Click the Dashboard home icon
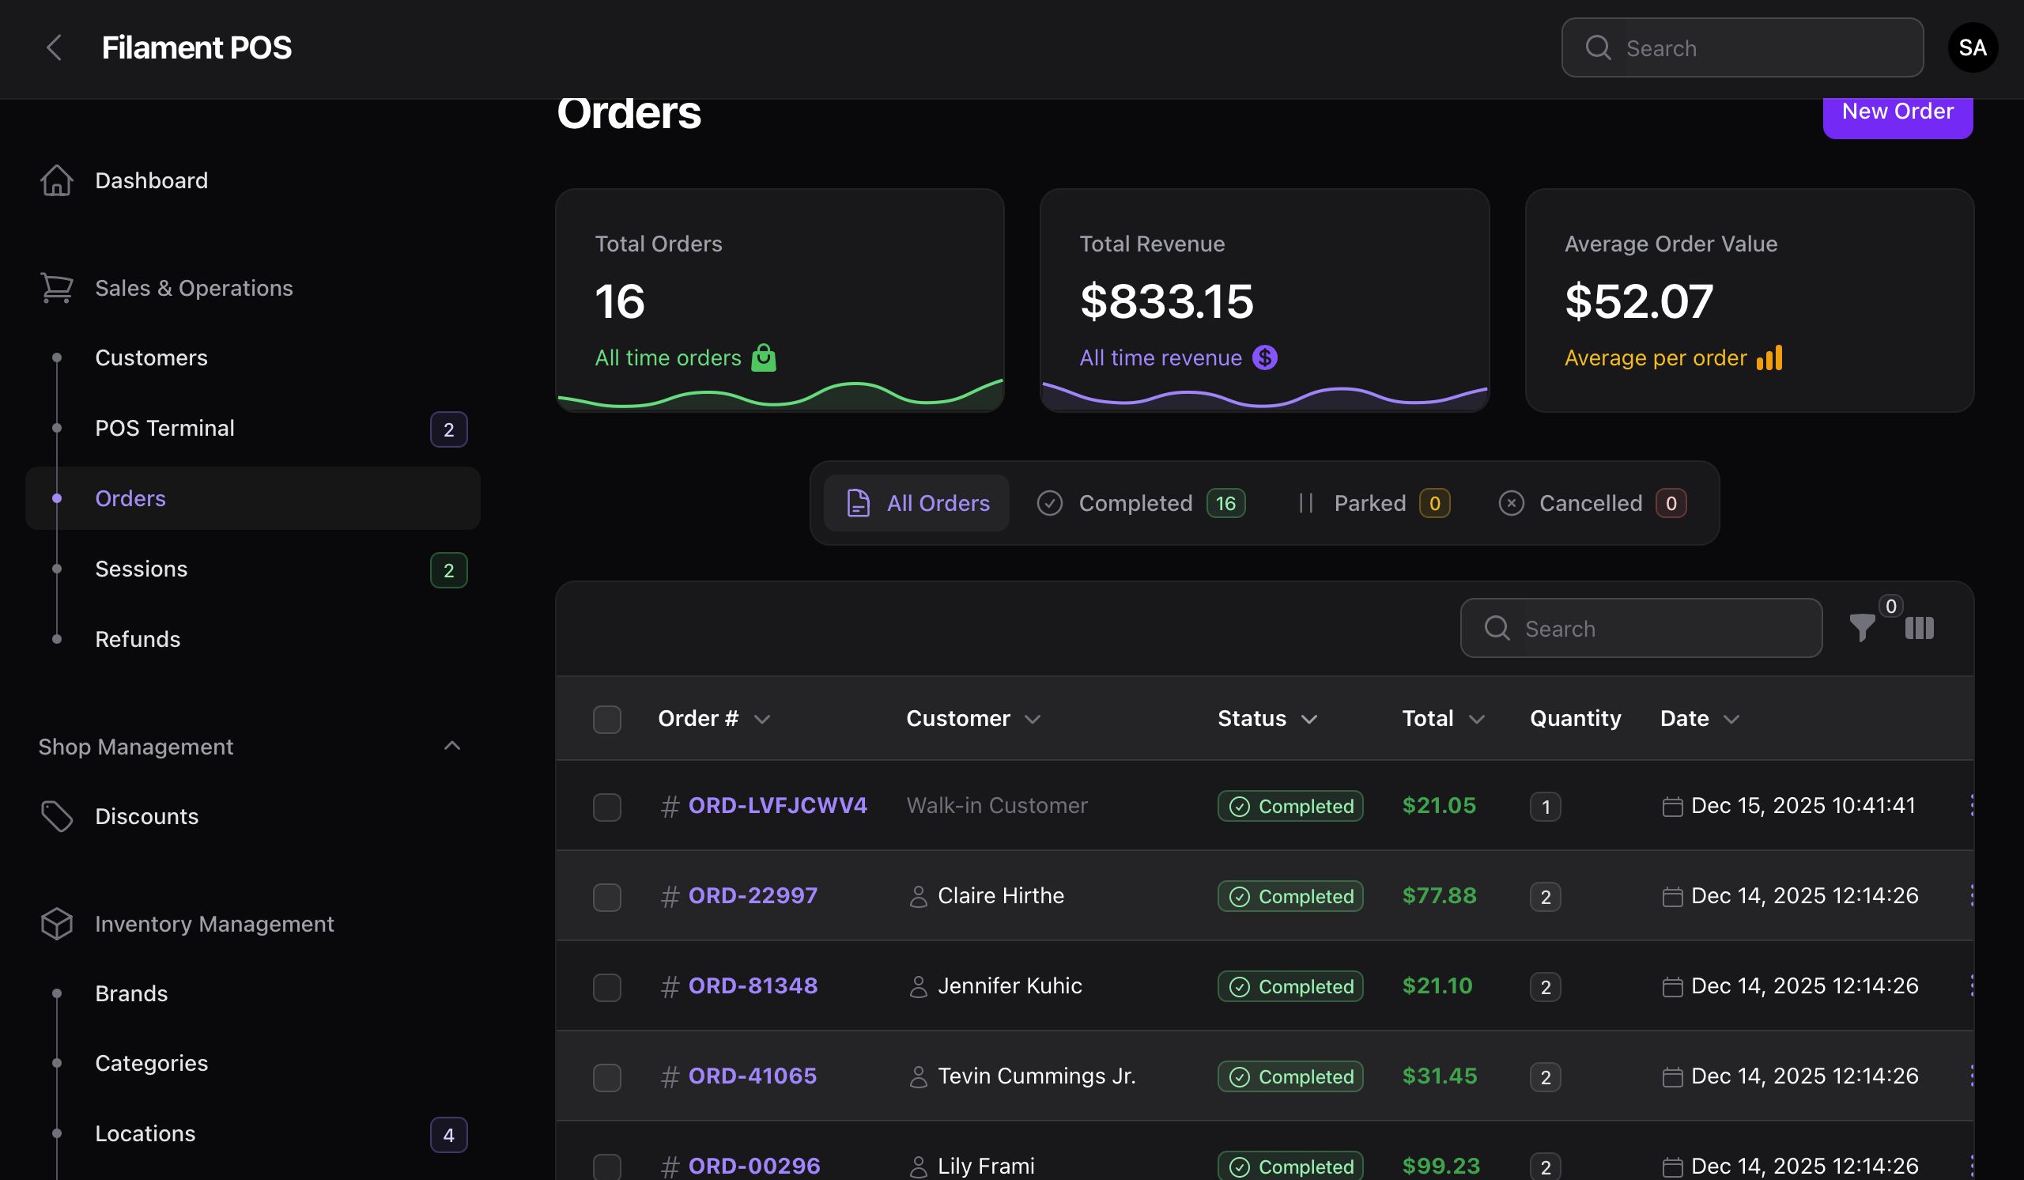Screen dimensions: 2024x1180 (x=56, y=180)
